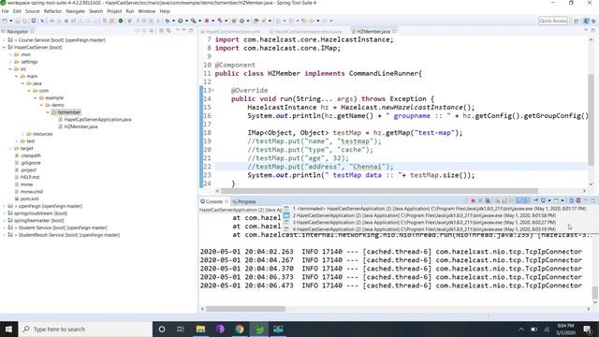Click the Open Perspective icon near Quick Access
599x337 pixels.
[x=577, y=21]
